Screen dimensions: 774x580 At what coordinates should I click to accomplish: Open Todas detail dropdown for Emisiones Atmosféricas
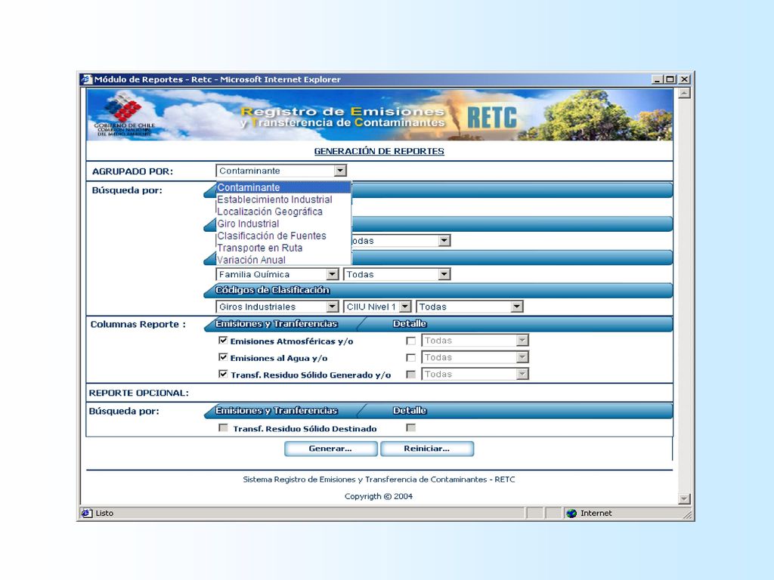[475, 341]
